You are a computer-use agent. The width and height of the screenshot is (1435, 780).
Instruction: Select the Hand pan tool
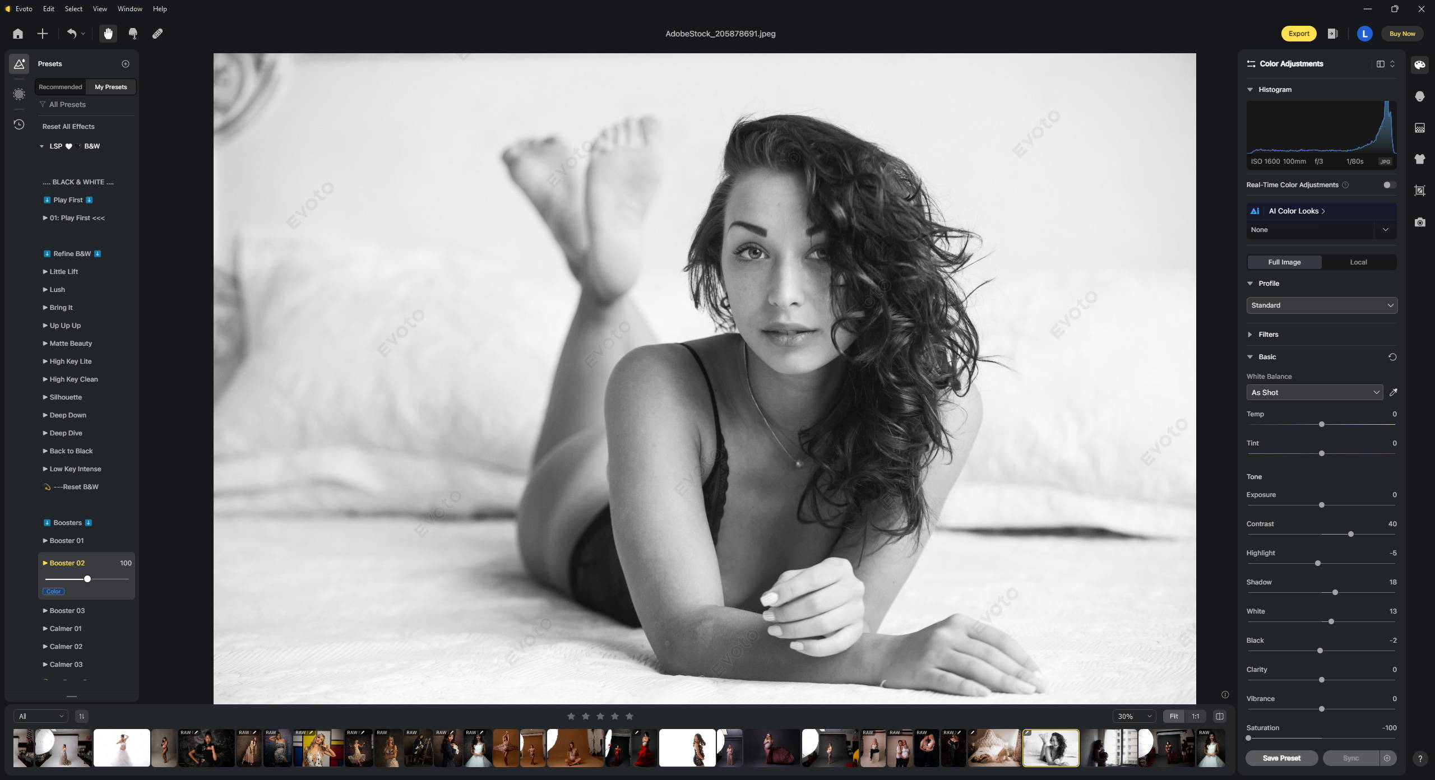click(108, 34)
